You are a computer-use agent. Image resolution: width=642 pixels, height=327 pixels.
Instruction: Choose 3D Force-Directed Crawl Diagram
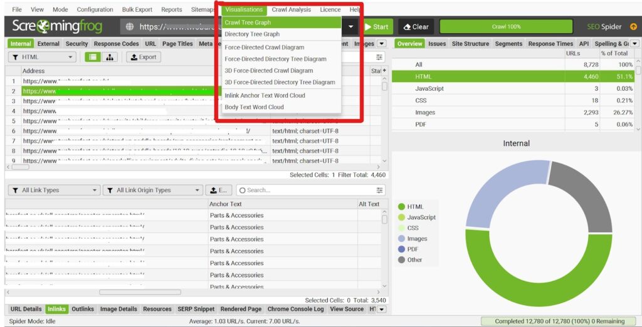(x=282, y=70)
